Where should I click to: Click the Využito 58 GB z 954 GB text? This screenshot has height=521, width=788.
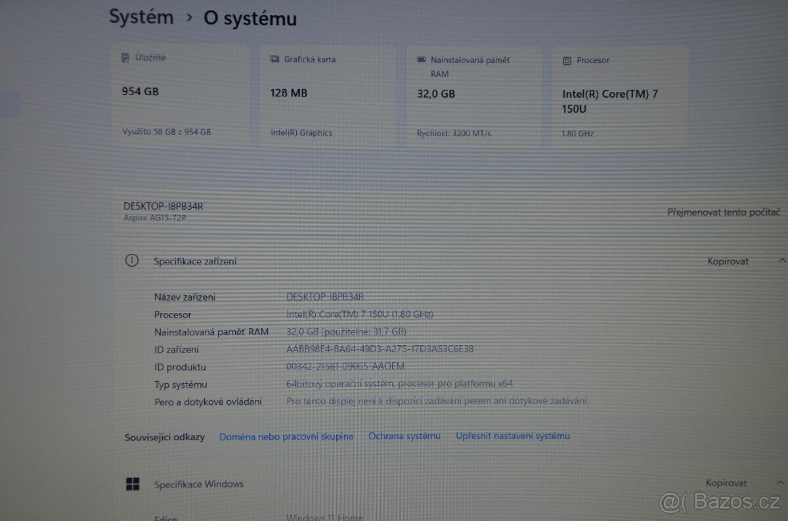167,132
